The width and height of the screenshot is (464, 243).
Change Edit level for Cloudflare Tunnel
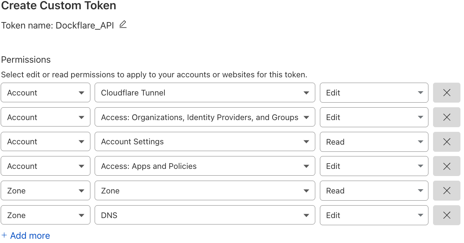pos(374,93)
